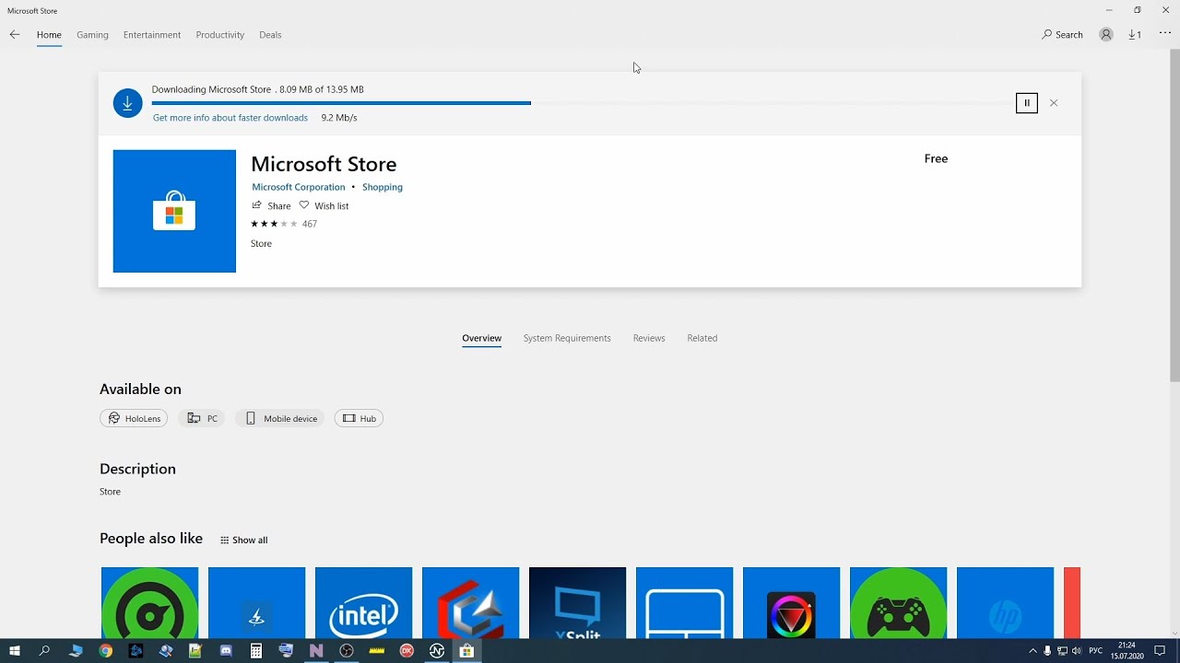The height and width of the screenshot is (663, 1180).
Task: Select the Reviews tab
Action: point(649,338)
